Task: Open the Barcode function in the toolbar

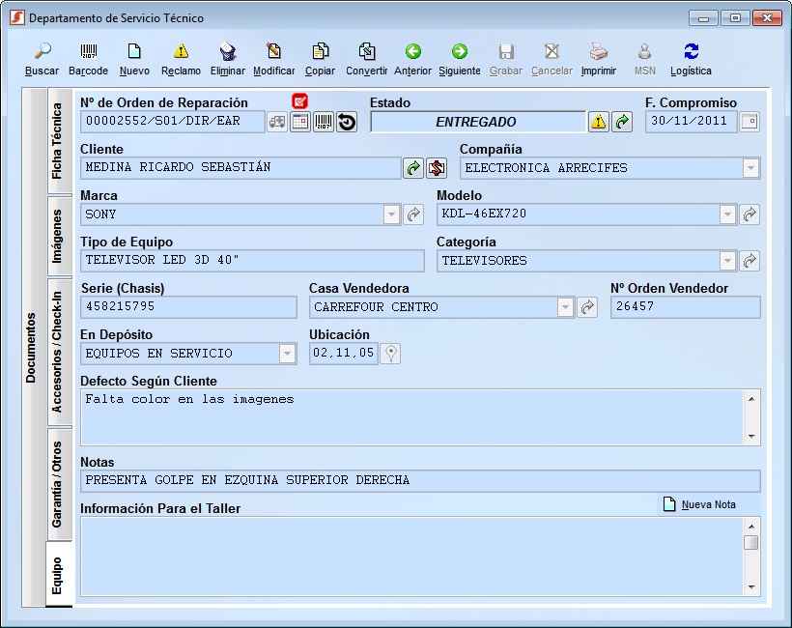Action: (x=88, y=56)
